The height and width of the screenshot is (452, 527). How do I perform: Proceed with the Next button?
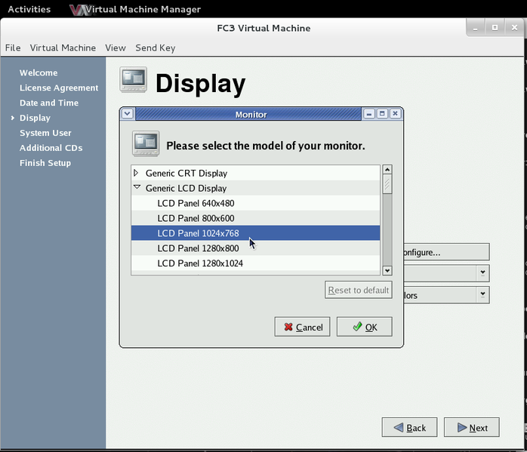click(x=472, y=428)
